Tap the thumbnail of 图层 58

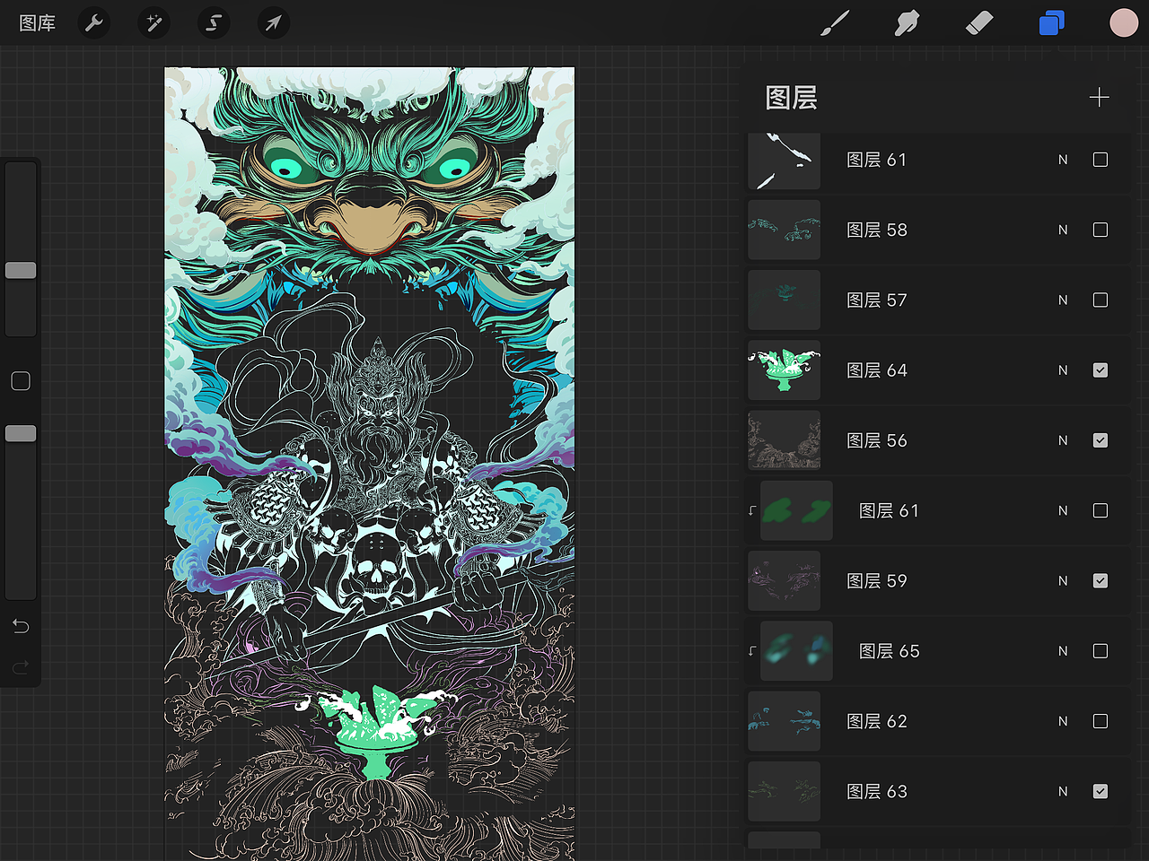pyautogui.click(x=785, y=230)
